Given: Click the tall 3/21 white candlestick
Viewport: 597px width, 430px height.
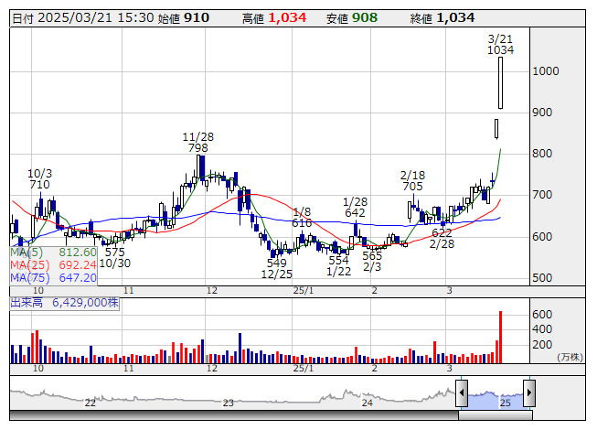Looking at the screenshot, I should 500,82.
